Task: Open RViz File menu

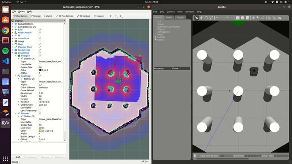Action: (14, 11)
